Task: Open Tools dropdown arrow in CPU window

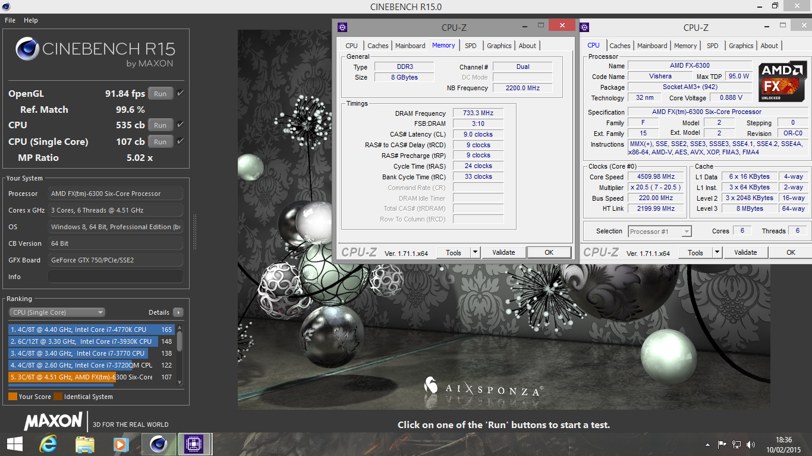Action: (717, 252)
